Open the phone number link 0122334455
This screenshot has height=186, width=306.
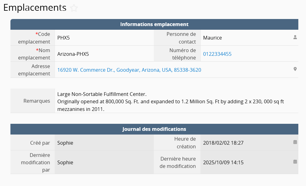(x=217, y=54)
